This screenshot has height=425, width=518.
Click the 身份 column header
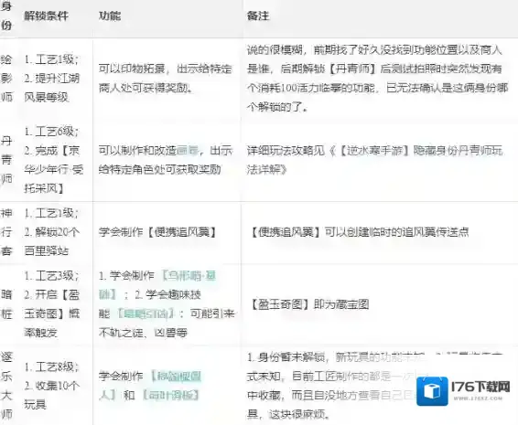point(6,16)
